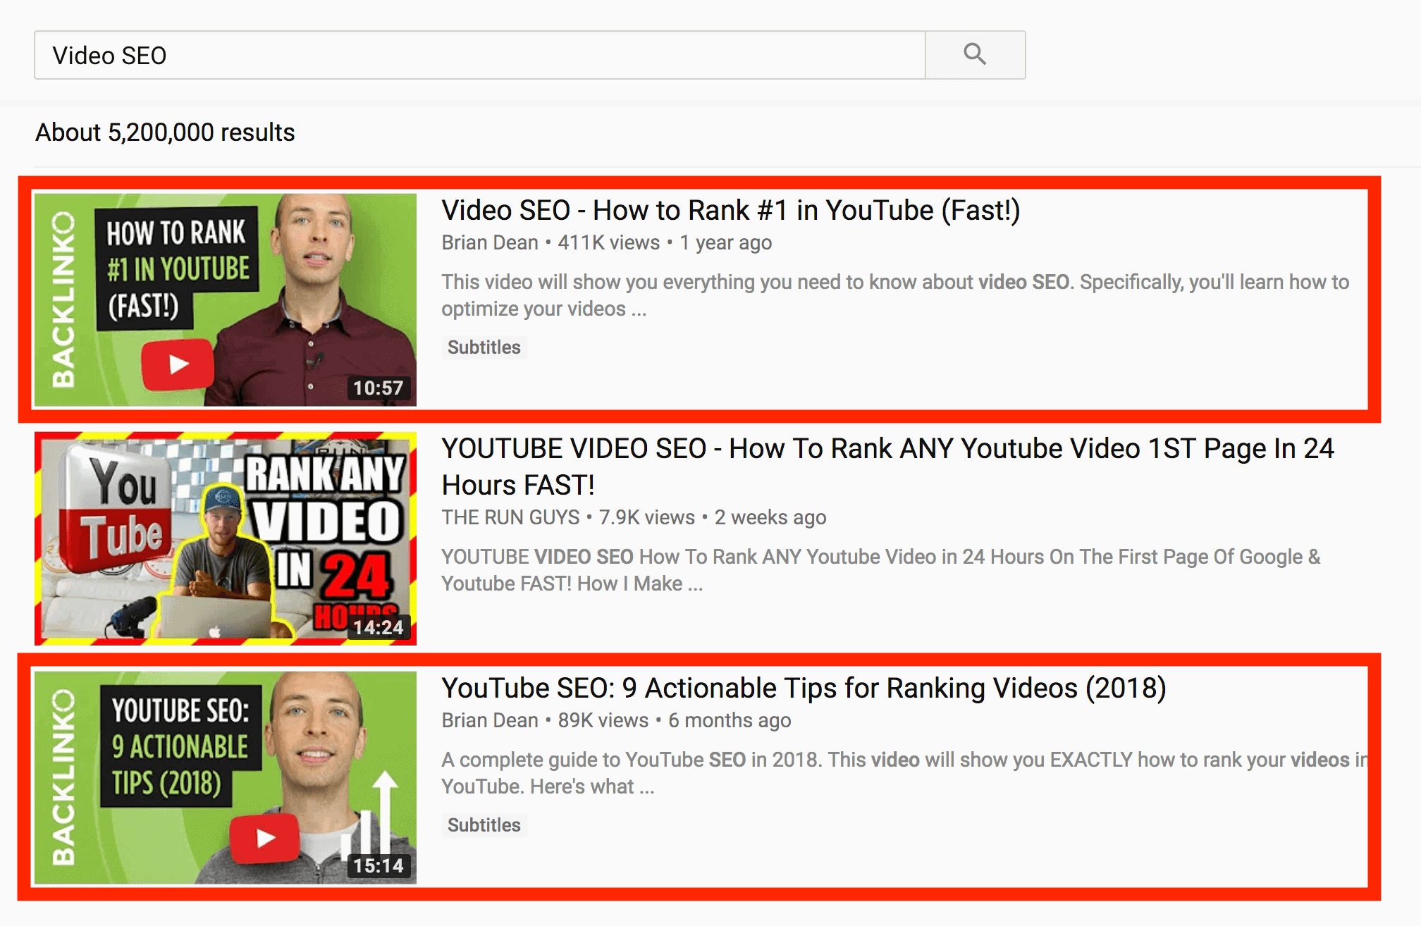The height and width of the screenshot is (926, 1421).
Task: Click the 15:14 duration badge
Action: (379, 865)
